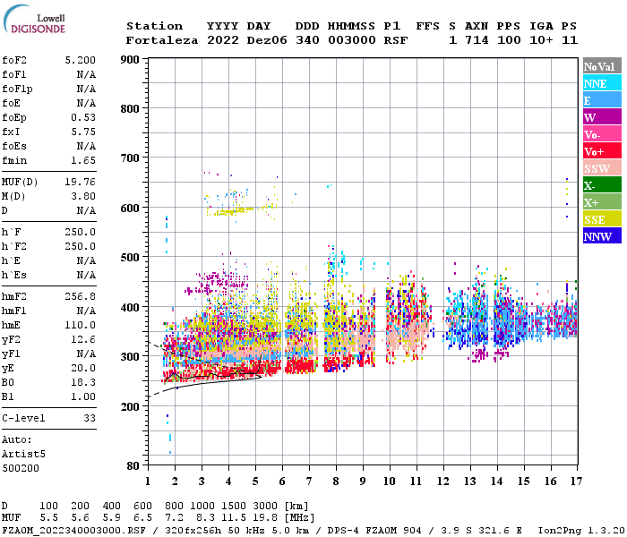Click the B0 value 18.3
This screenshot has height=537, width=627.
(x=83, y=383)
